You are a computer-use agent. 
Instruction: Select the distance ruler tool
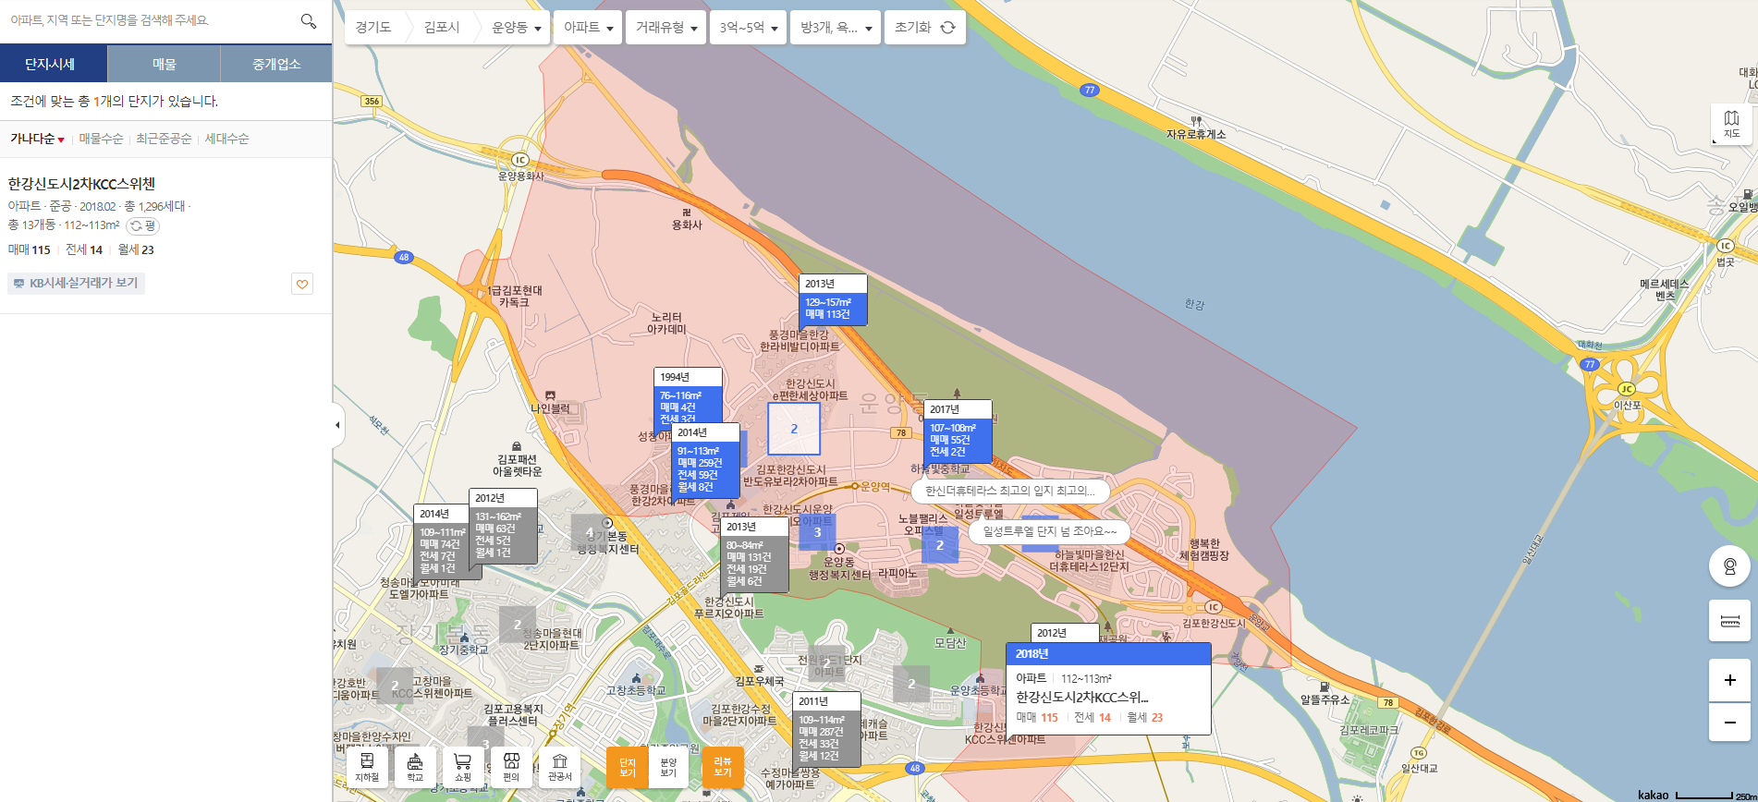pos(1729,621)
